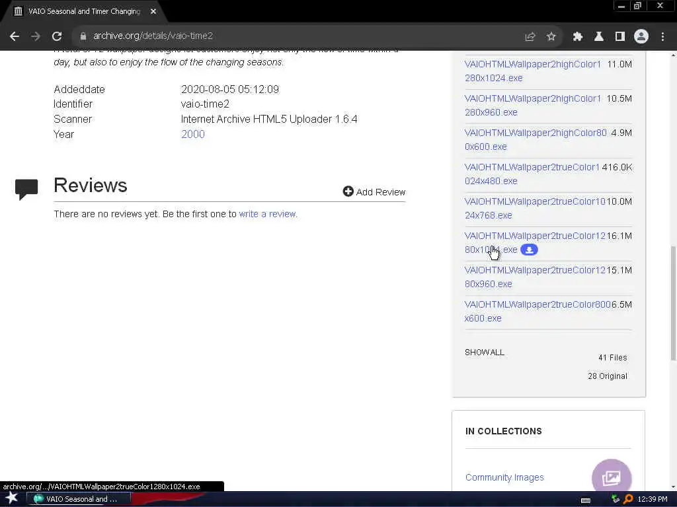
Task: Close the VAIO Seasonal browser tab
Action: 153,11
